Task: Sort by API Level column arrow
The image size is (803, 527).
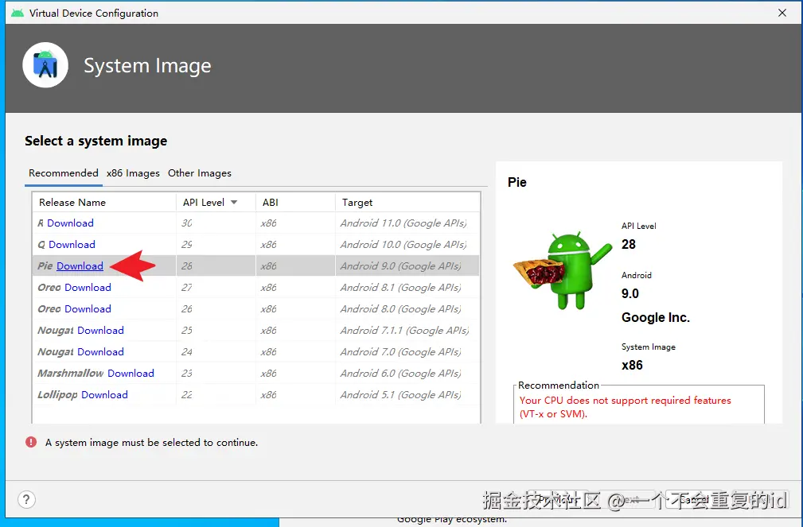Action: [x=234, y=202]
